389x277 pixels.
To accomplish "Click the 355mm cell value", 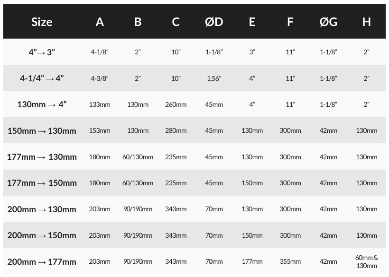I will 290,261.
